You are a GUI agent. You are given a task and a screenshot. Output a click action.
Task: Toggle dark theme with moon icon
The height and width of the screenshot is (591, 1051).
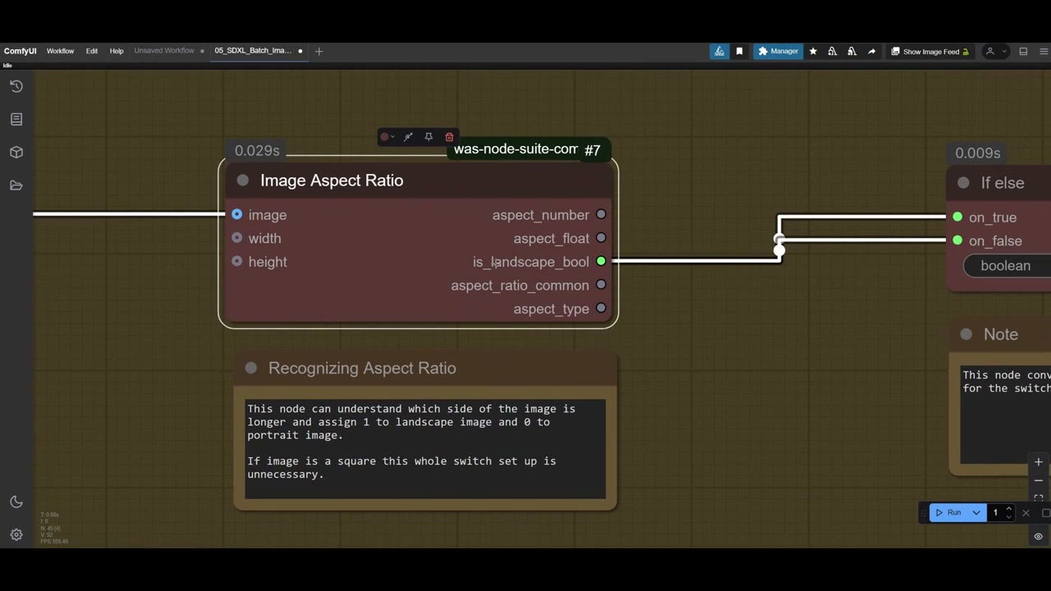coord(16,502)
